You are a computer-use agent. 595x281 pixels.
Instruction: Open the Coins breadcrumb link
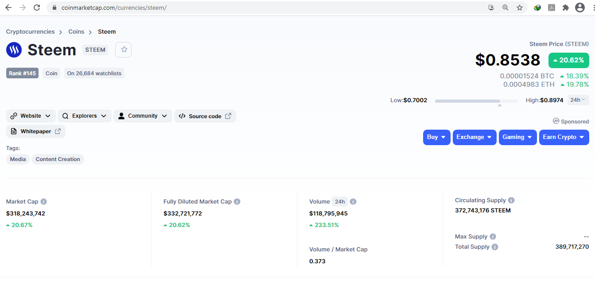pyautogui.click(x=76, y=32)
